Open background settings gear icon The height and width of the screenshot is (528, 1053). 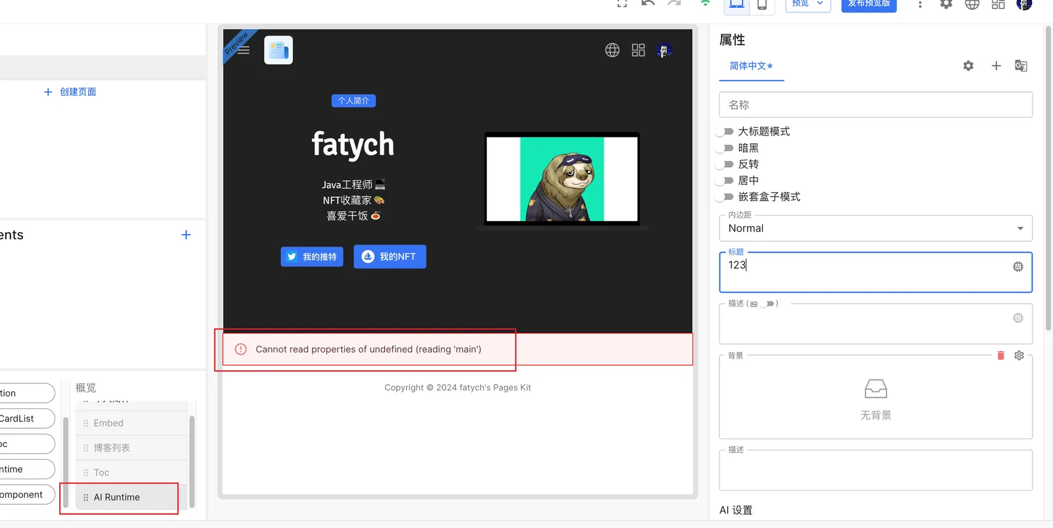coord(1019,355)
